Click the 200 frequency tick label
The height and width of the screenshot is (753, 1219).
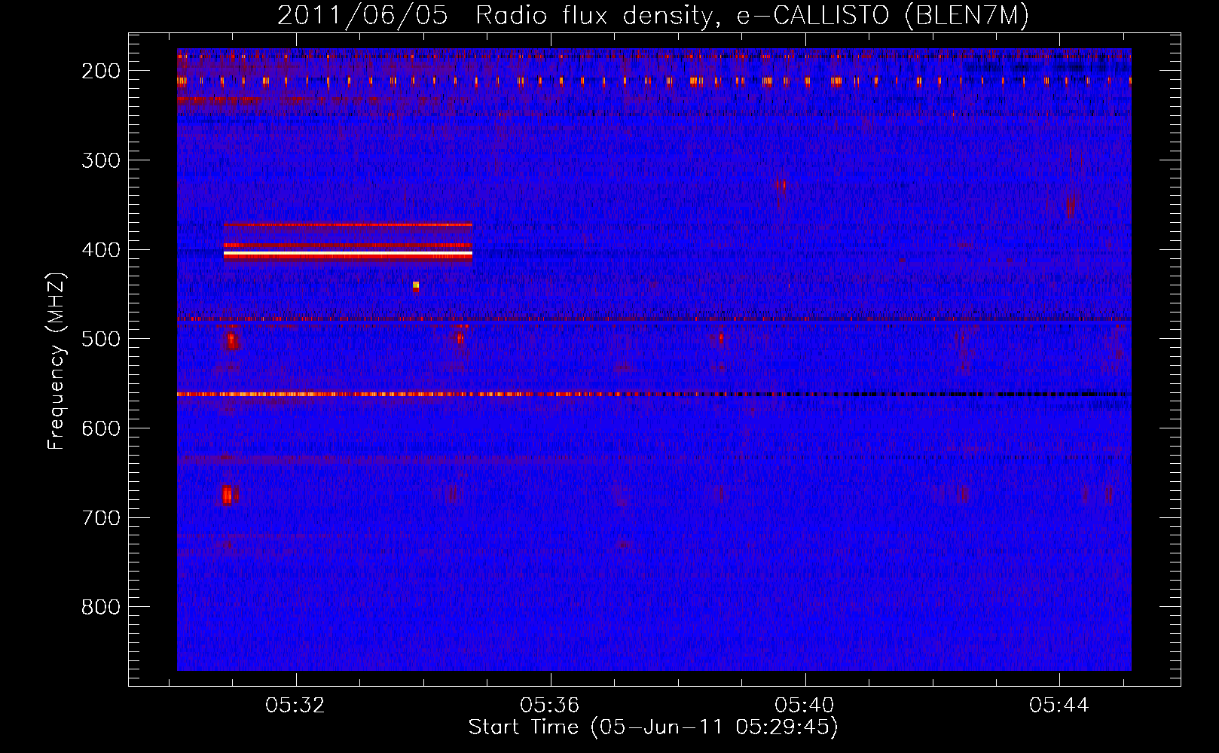[100, 71]
